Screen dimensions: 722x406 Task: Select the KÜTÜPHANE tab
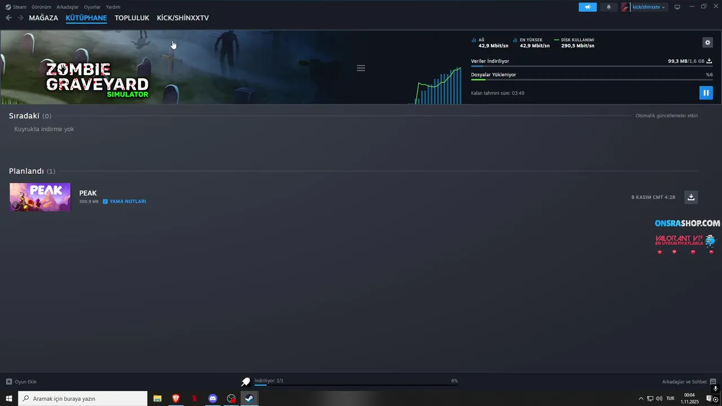pyautogui.click(x=86, y=18)
